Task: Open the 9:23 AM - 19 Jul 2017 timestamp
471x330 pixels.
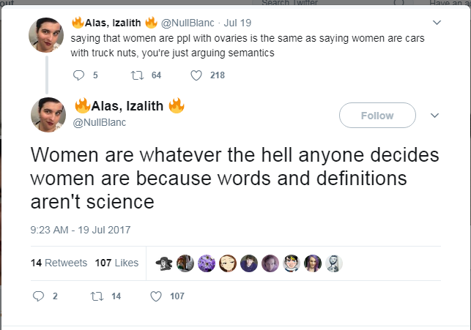Action: point(81,230)
